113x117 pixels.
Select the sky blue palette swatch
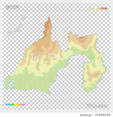(x=9, y=105)
